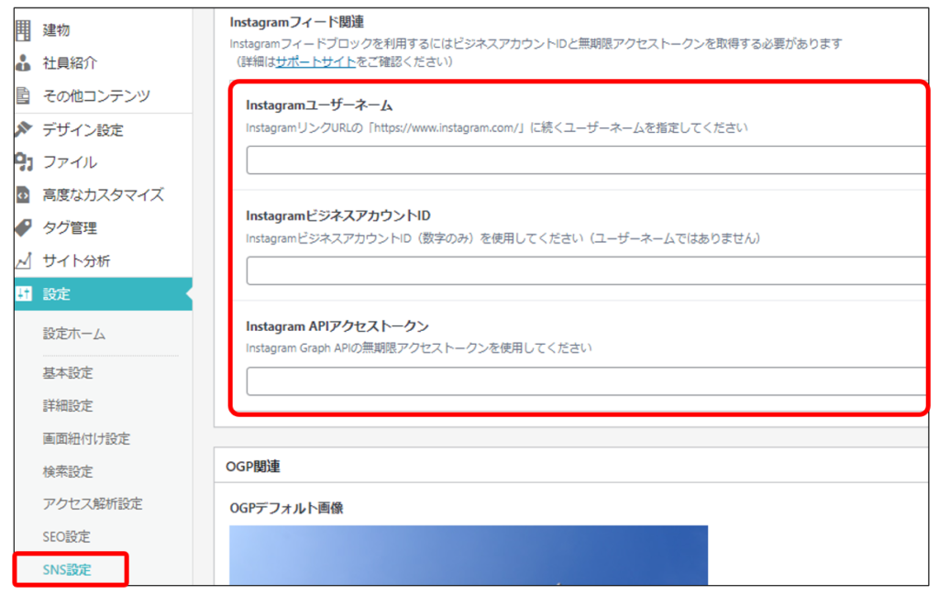Click the building icon beside 建物
Screen dimensions: 939x595
coord(24,30)
